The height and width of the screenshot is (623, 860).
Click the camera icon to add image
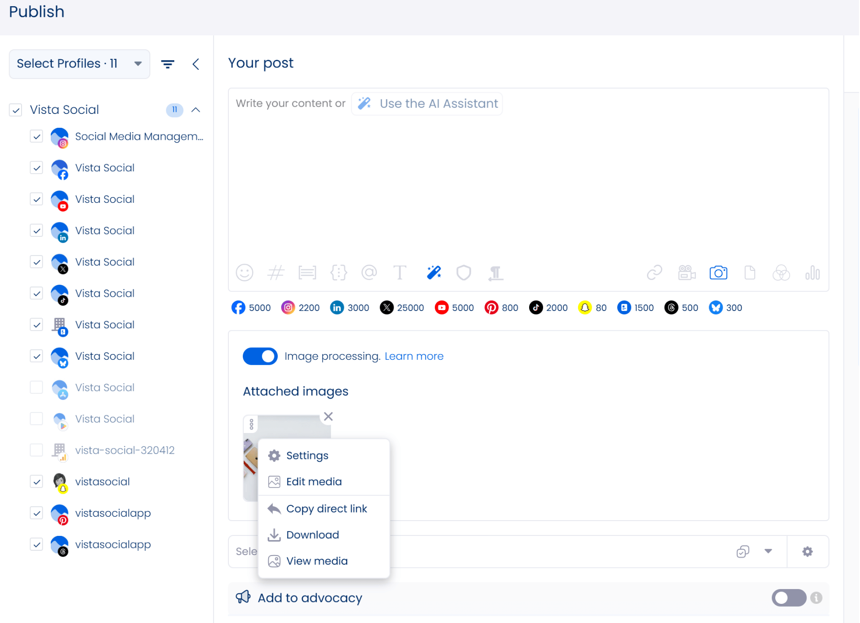[718, 273]
